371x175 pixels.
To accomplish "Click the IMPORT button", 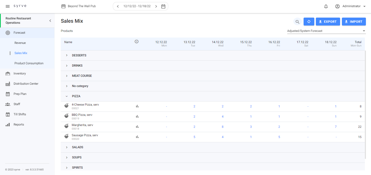I will click(354, 22).
